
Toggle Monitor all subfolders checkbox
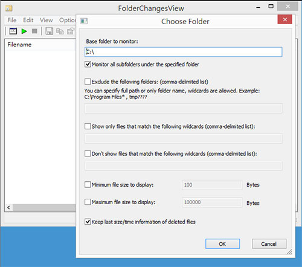tap(88, 65)
